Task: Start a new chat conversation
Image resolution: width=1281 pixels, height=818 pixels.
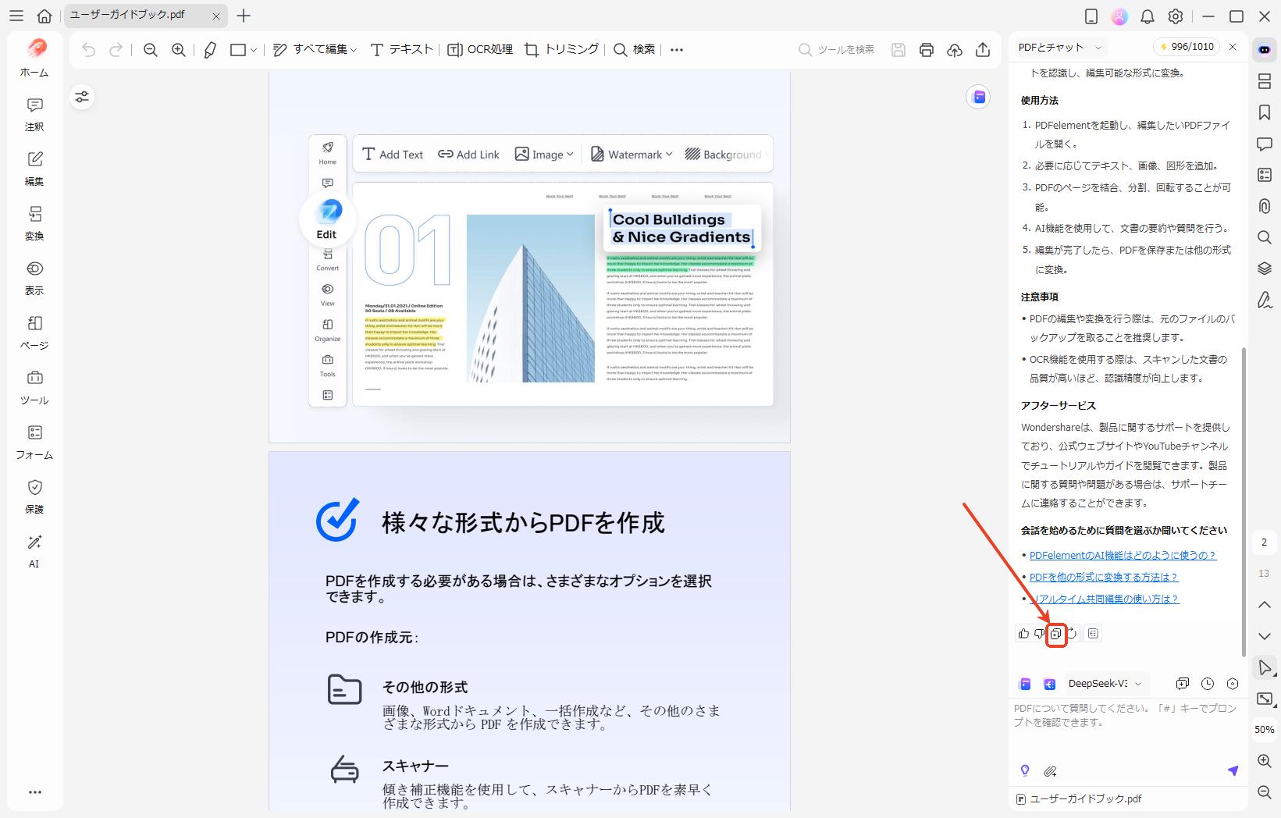Action: click(1182, 683)
